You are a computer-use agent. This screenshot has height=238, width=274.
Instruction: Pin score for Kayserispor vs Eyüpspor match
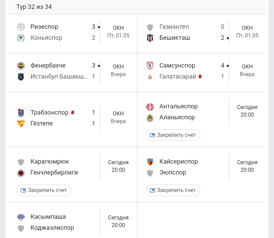(173, 190)
